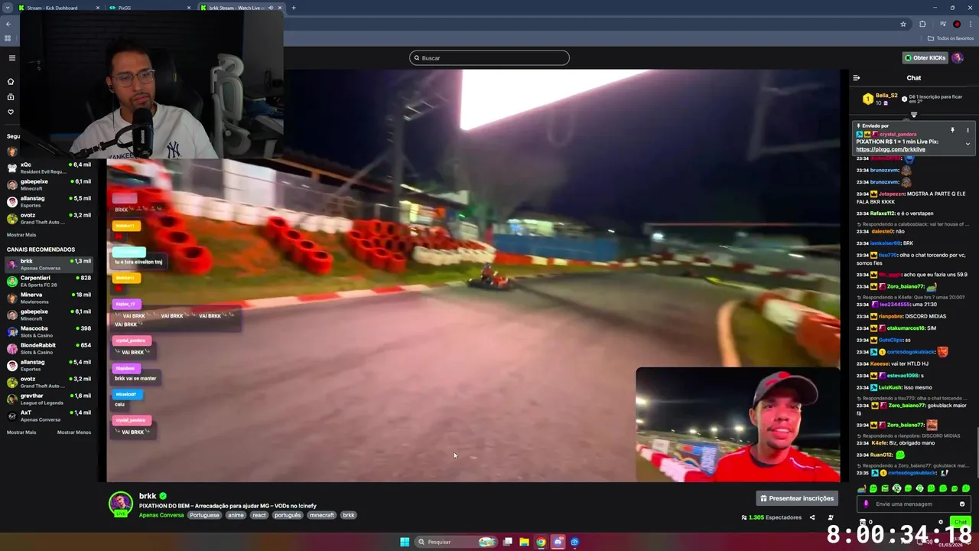Open Todos os favoritos bookmarks folder

951,38
